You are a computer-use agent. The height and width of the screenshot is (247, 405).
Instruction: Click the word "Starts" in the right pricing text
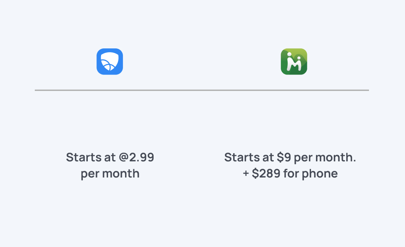(239, 157)
